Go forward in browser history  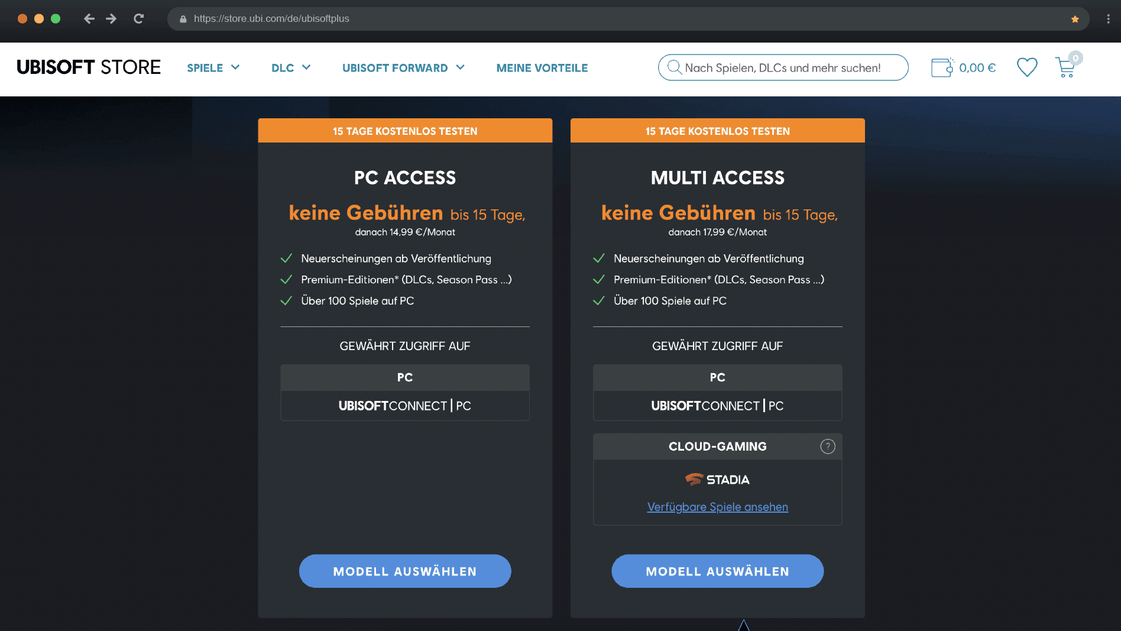(x=111, y=18)
